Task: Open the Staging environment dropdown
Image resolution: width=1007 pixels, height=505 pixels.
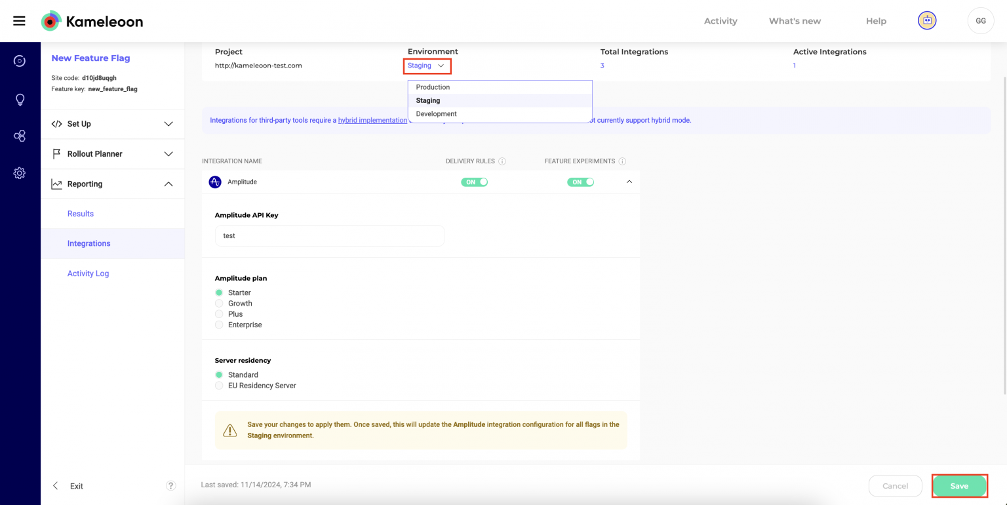Action: [x=427, y=66]
